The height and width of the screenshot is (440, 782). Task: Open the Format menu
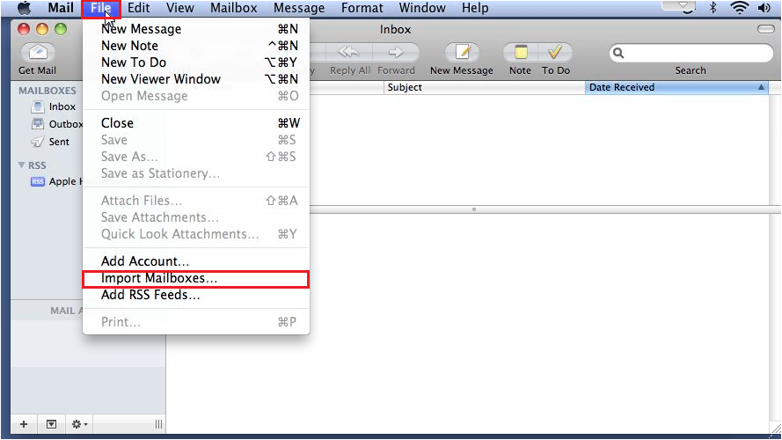[x=362, y=8]
